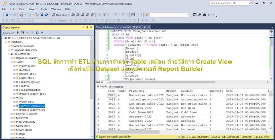Open Activity Monitor icon in Object Explorer
Image resolution: width=275 pixels, height=140 pixels.
[42, 33]
